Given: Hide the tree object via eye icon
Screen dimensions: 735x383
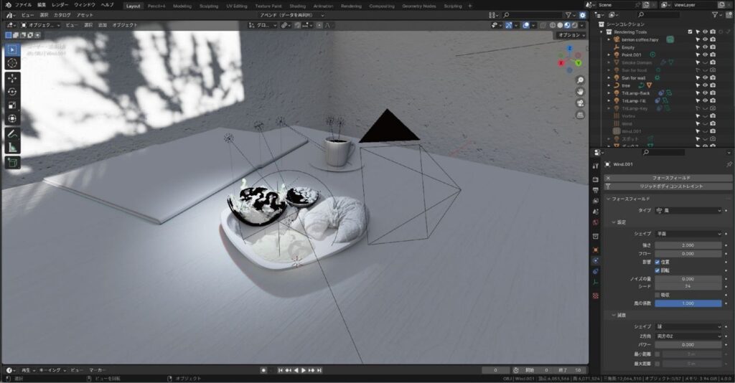Looking at the screenshot, I should pos(705,85).
